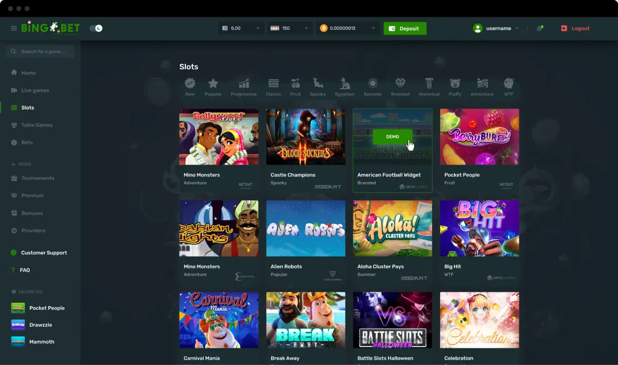The width and height of the screenshot is (618, 365).
Task: Open the Battle Slots Halloween thumbnail
Action: tap(392, 320)
